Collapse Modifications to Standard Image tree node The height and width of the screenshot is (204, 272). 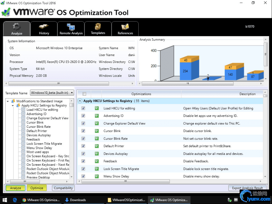(8, 101)
